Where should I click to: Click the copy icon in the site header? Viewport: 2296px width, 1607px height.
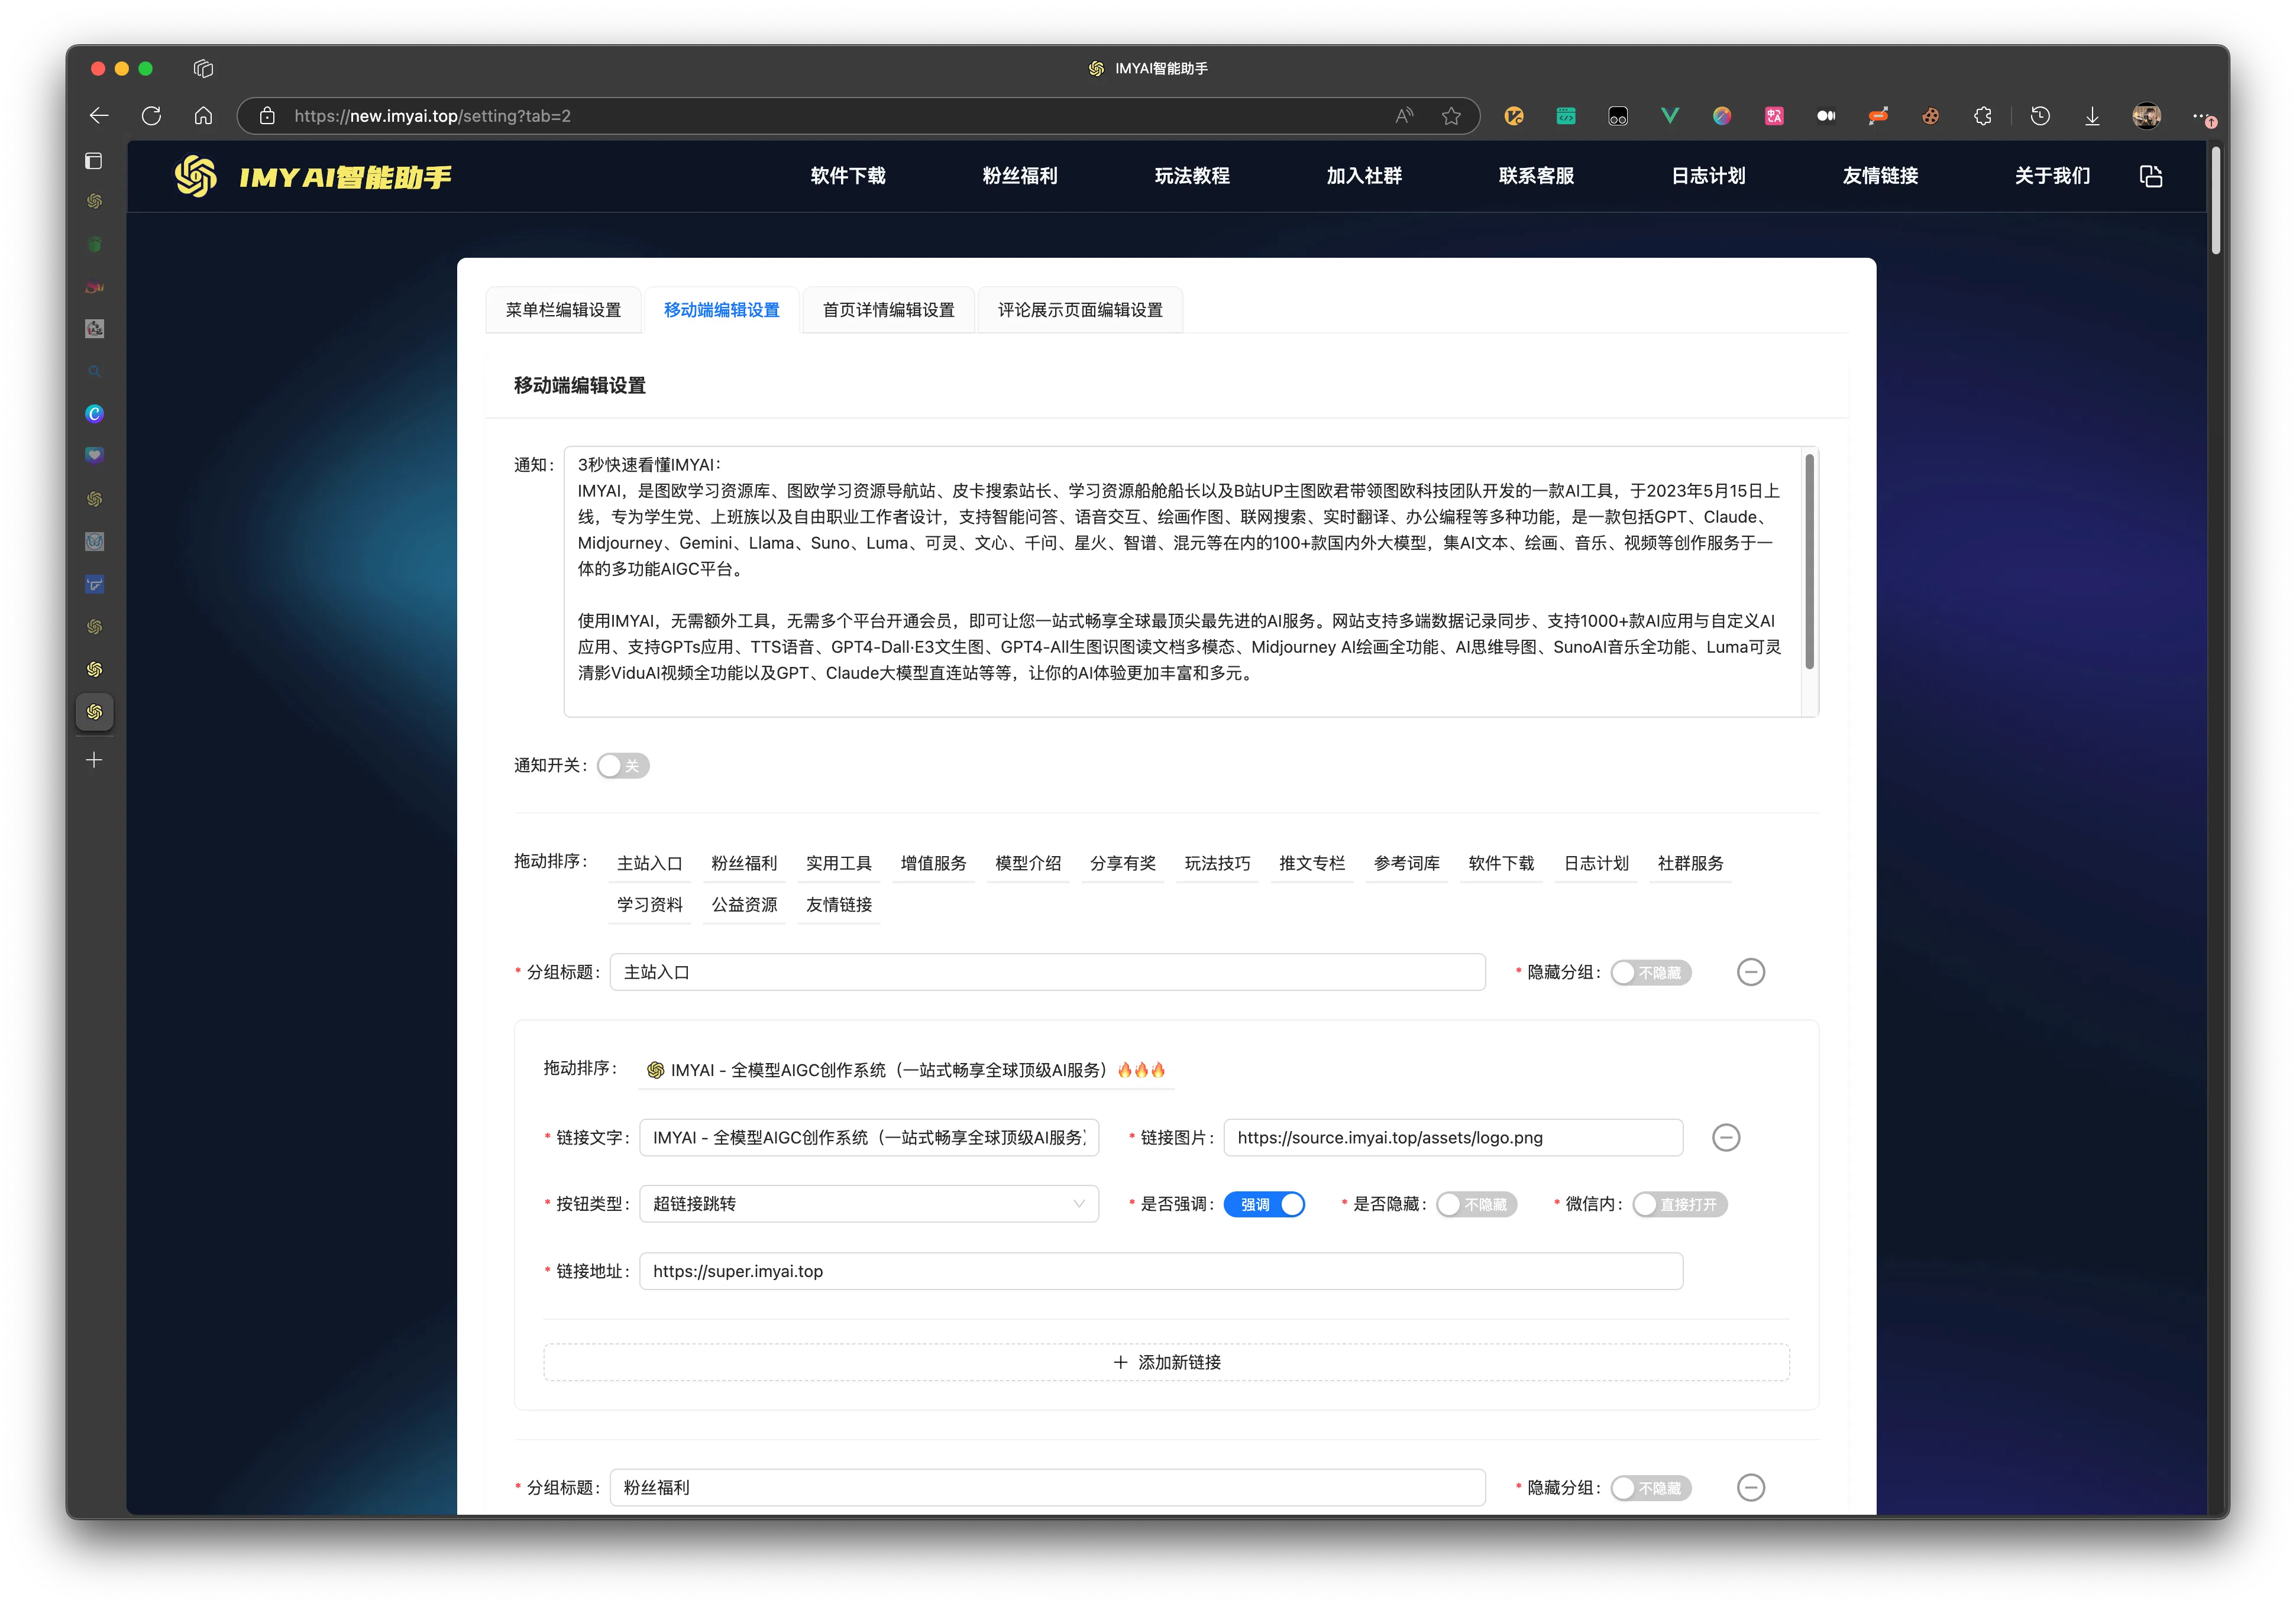[2151, 176]
